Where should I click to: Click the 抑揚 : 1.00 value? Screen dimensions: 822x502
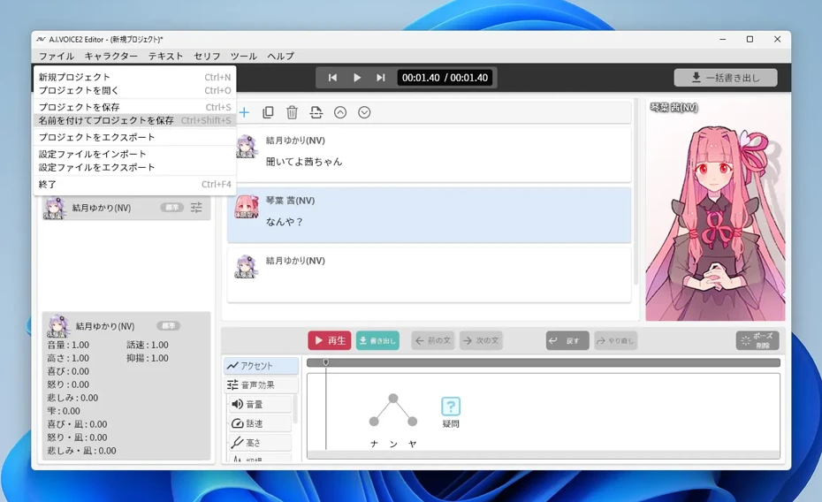tap(148, 358)
